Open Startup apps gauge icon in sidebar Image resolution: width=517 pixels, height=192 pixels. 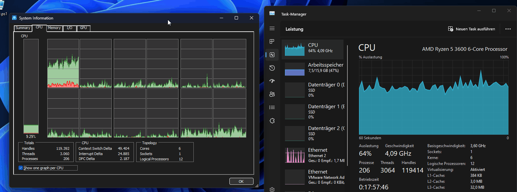[x=272, y=81]
